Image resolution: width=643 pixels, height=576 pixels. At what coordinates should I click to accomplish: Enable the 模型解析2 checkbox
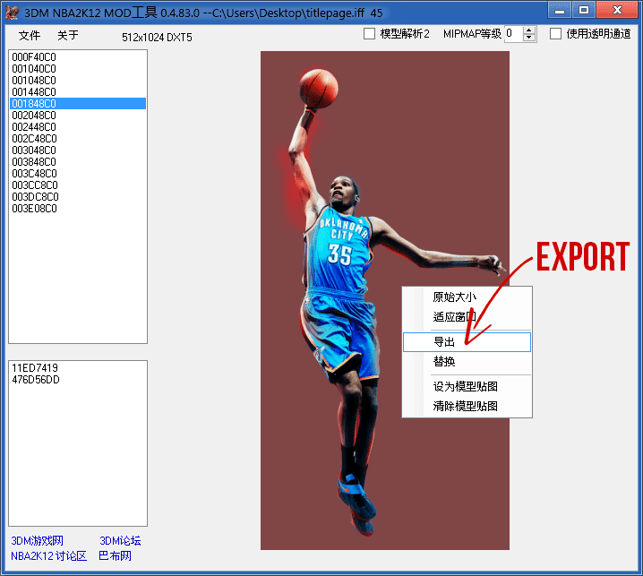click(x=369, y=34)
